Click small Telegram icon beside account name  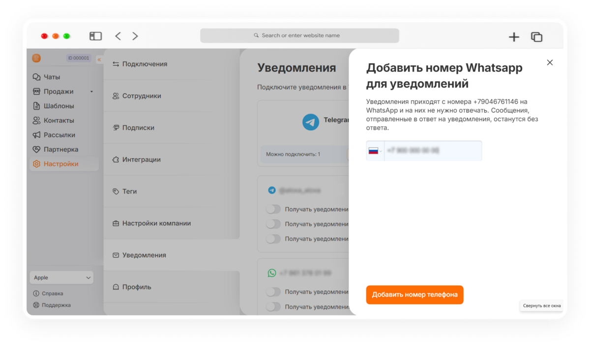coord(272,190)
